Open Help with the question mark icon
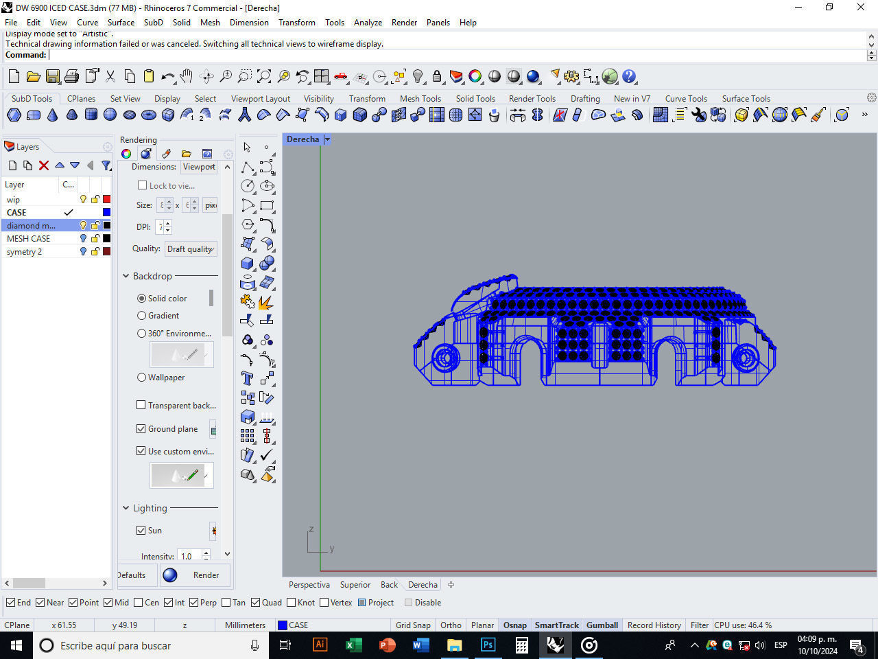Screen dimensions: 878x659 point(629,76)
